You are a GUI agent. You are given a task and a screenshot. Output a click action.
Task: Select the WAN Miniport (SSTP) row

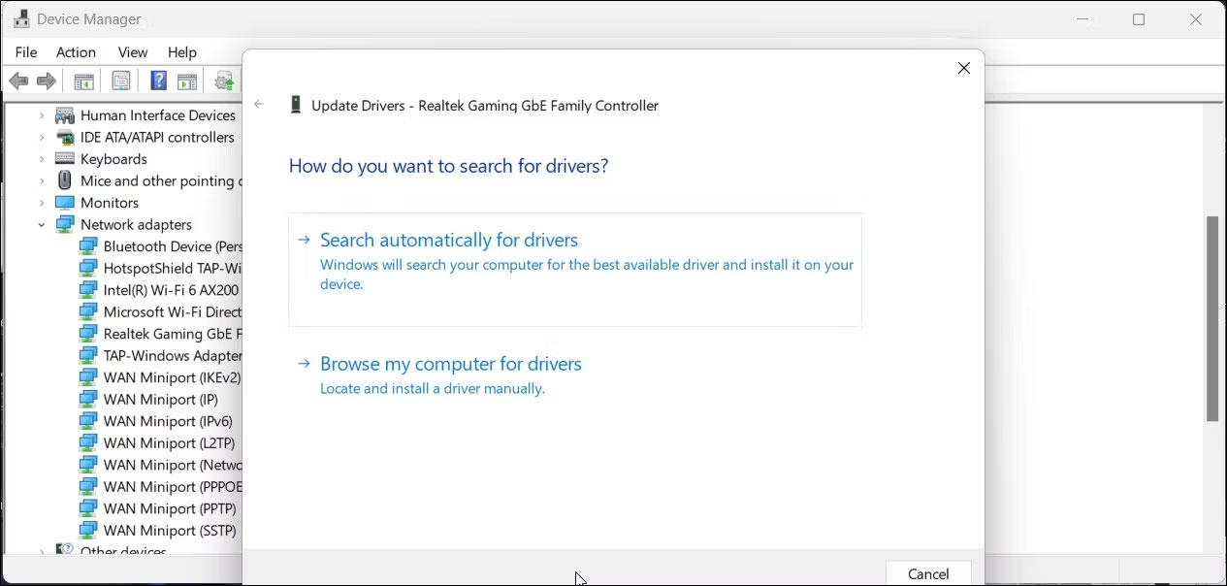(158, 530)
